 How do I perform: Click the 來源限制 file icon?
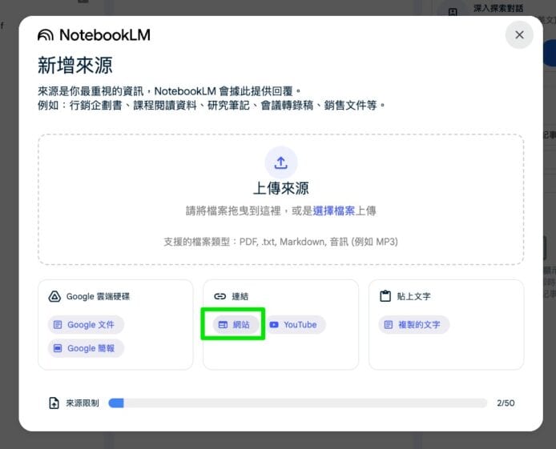pyautogui.click(x=54, y=403)
